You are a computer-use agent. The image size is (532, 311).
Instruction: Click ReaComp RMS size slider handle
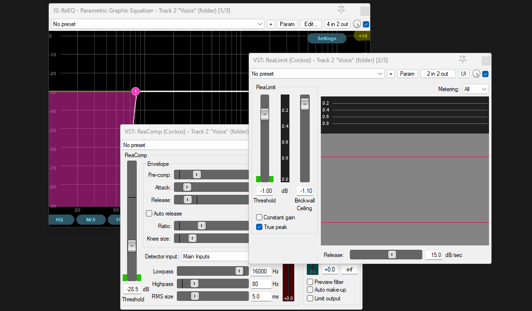point(195,296)
